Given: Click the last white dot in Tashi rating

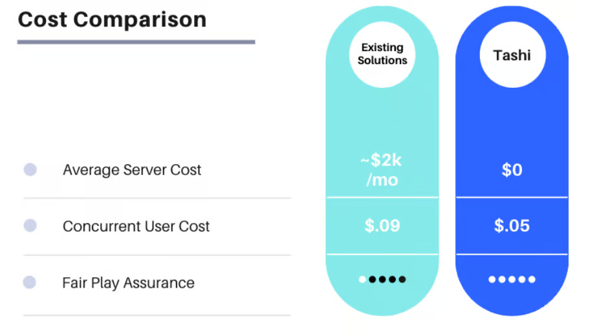Looking at the screenshot, I should point(532,280).
